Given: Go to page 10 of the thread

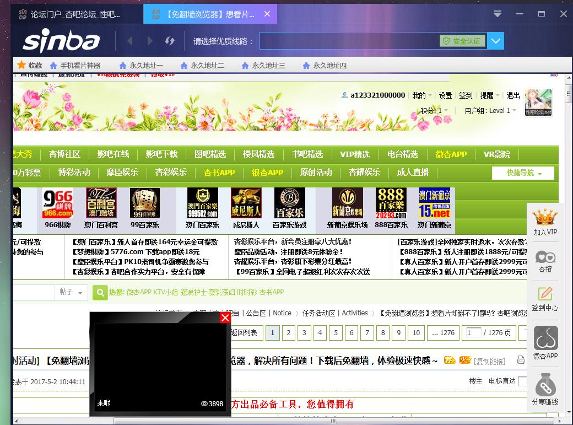Looking at the screenshot, I should click(416, 332).
